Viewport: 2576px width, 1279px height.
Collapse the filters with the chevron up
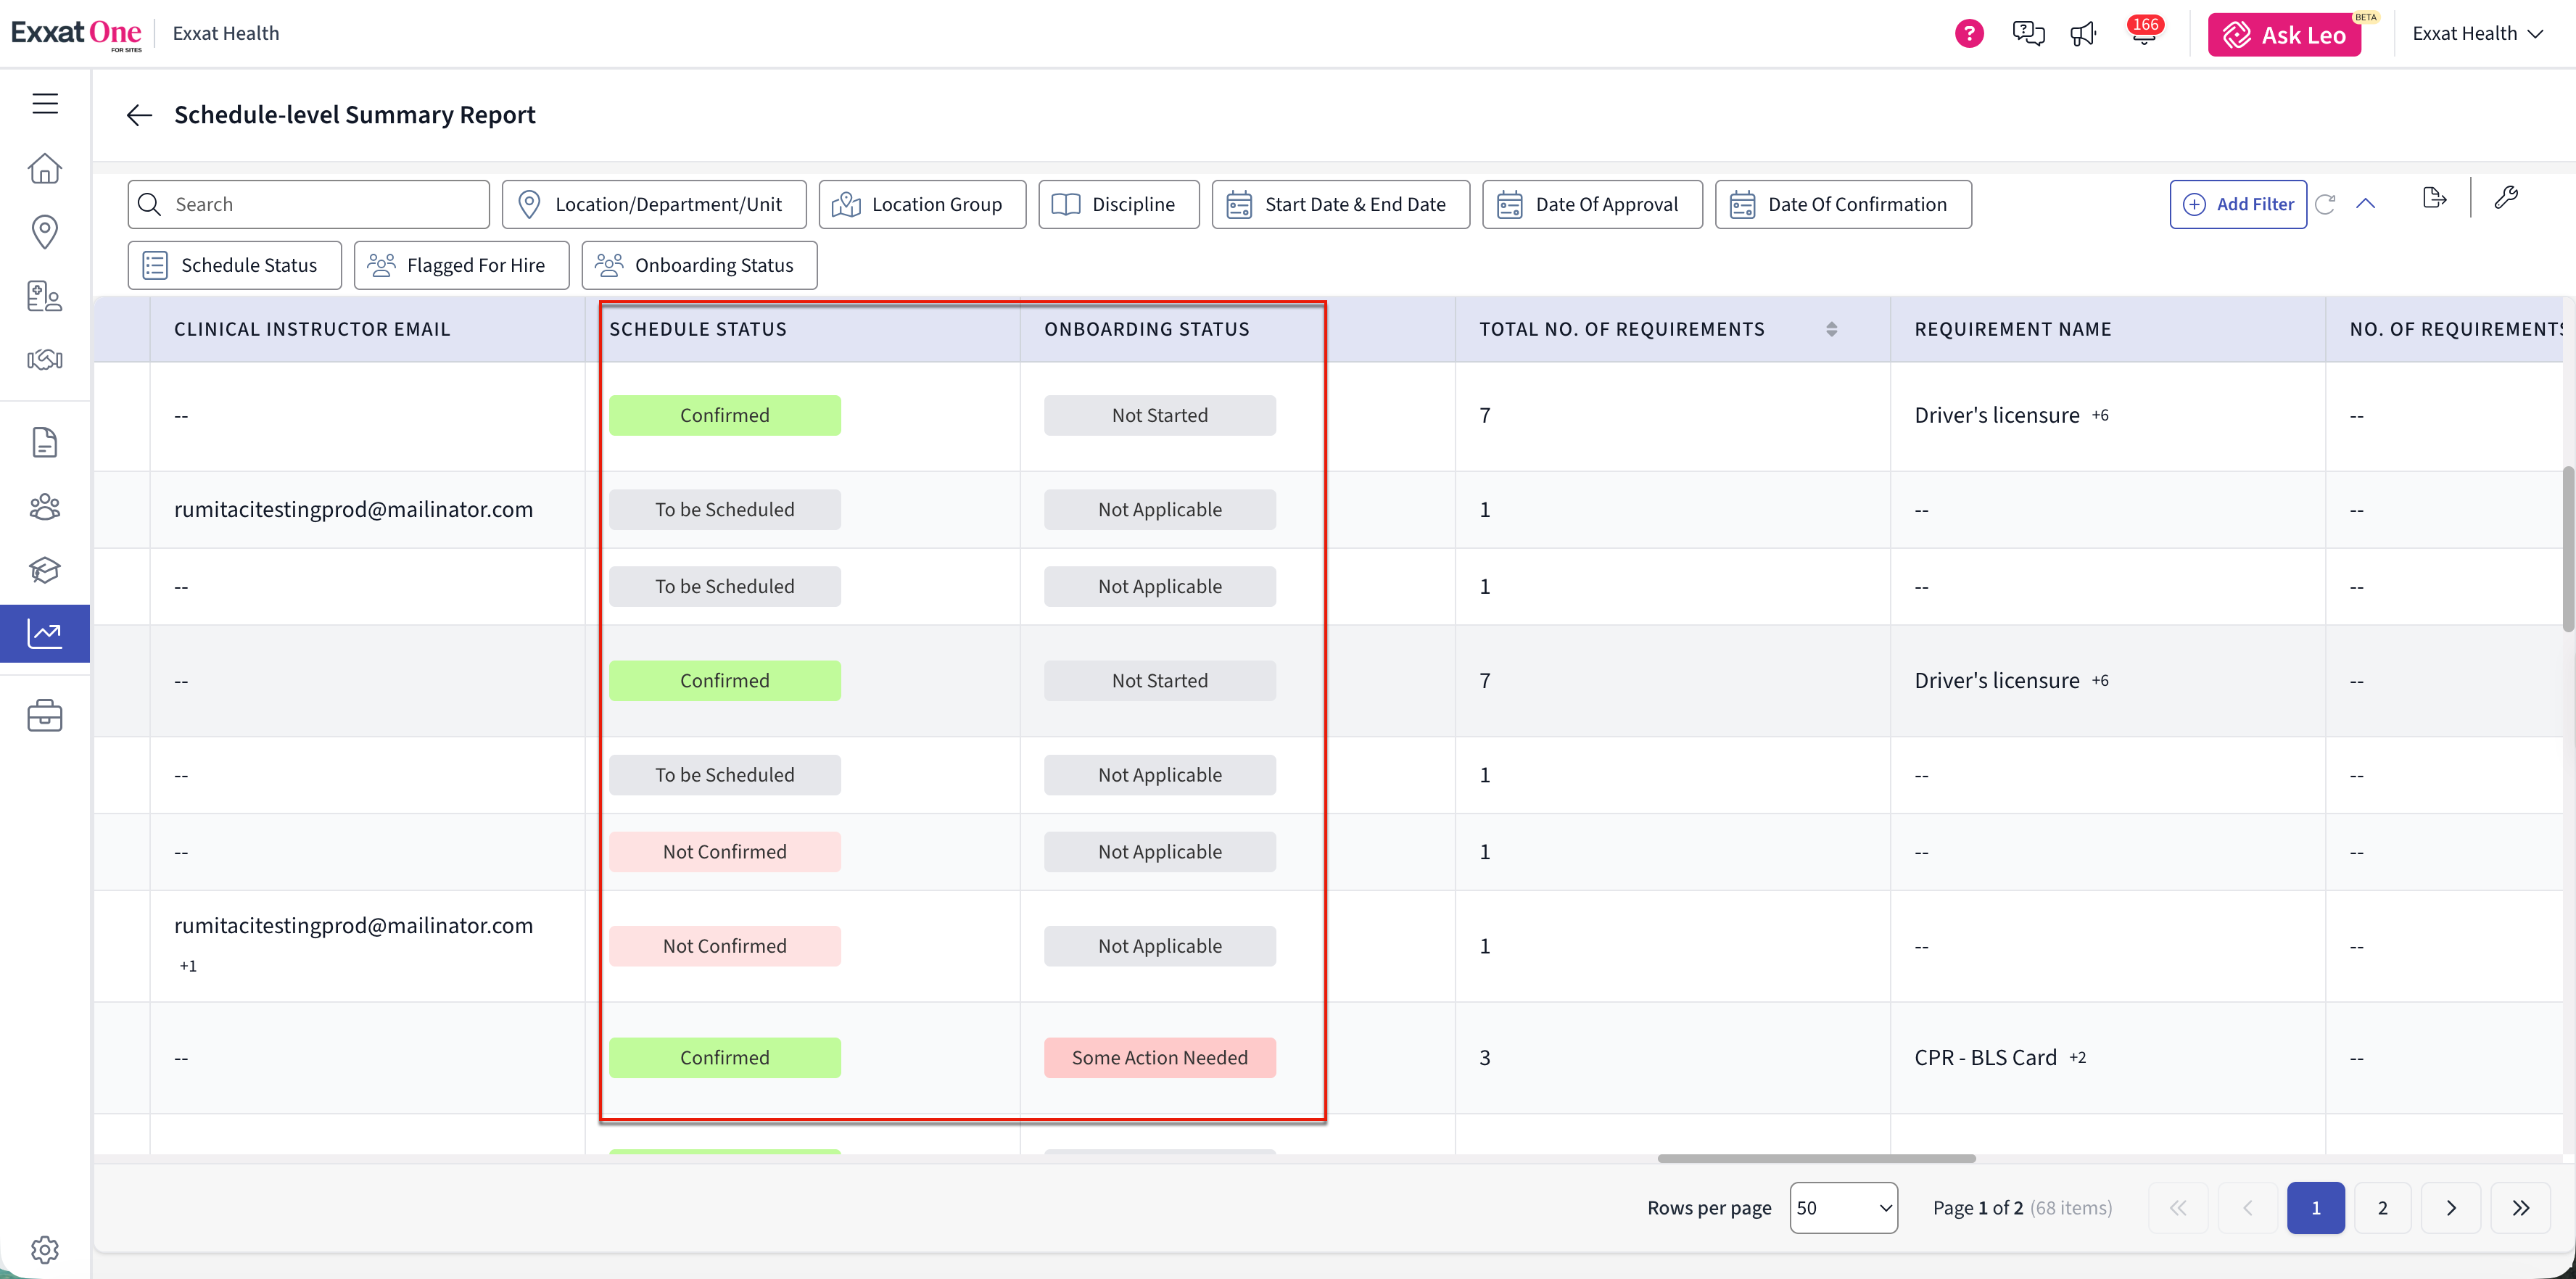[2365, 204]
